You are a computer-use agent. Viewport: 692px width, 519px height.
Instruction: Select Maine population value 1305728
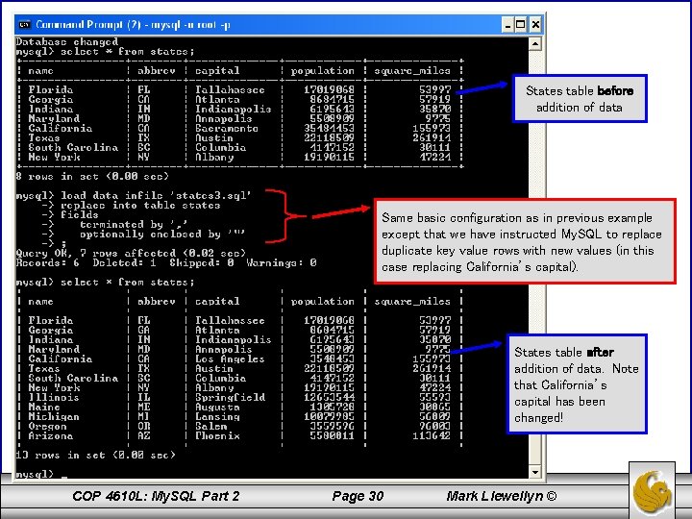(x=332, y=407)
